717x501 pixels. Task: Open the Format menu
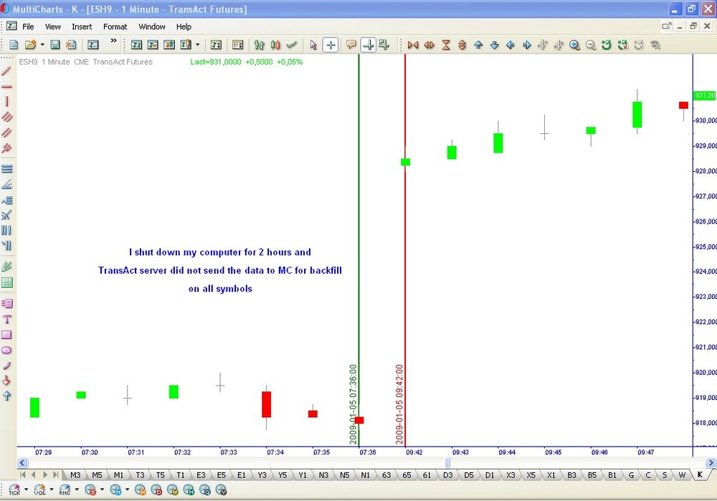115,27
